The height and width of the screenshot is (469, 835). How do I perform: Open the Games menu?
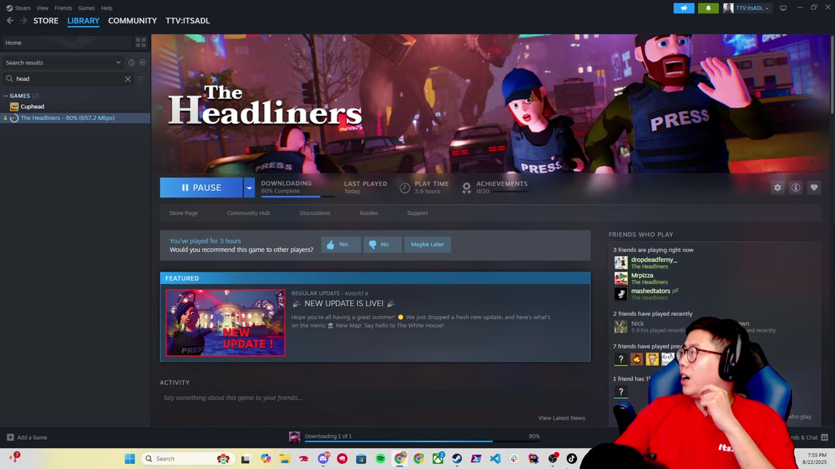86,8
